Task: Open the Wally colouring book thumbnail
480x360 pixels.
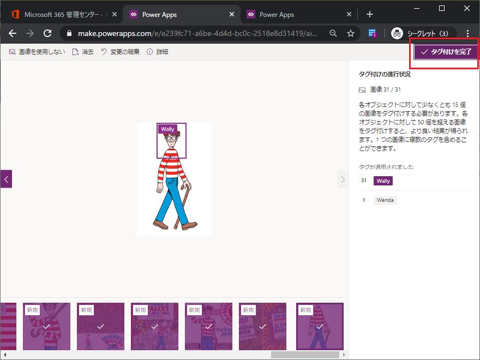Action: coord(154,326)
